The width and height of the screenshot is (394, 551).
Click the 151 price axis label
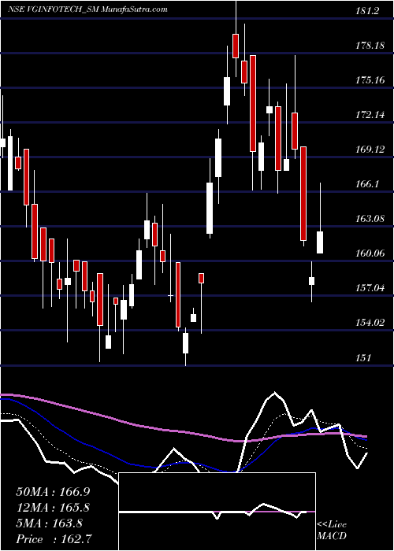[x=363, y=357]
